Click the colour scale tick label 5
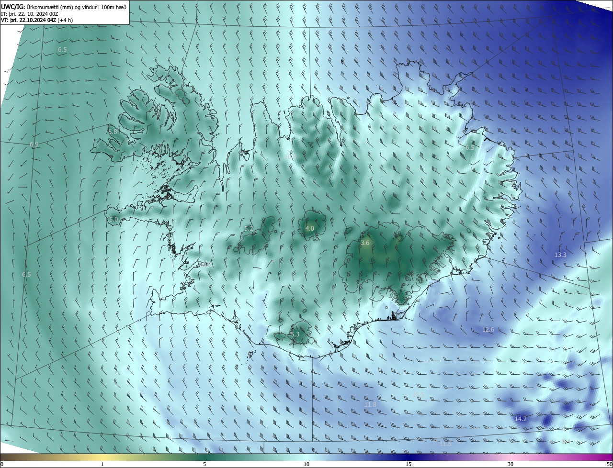 (x=204, y=465)
